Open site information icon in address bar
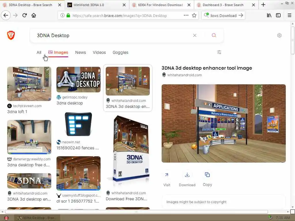Image resolution: width=295 pixels, height=221 pixels. [x=63, y=16]
